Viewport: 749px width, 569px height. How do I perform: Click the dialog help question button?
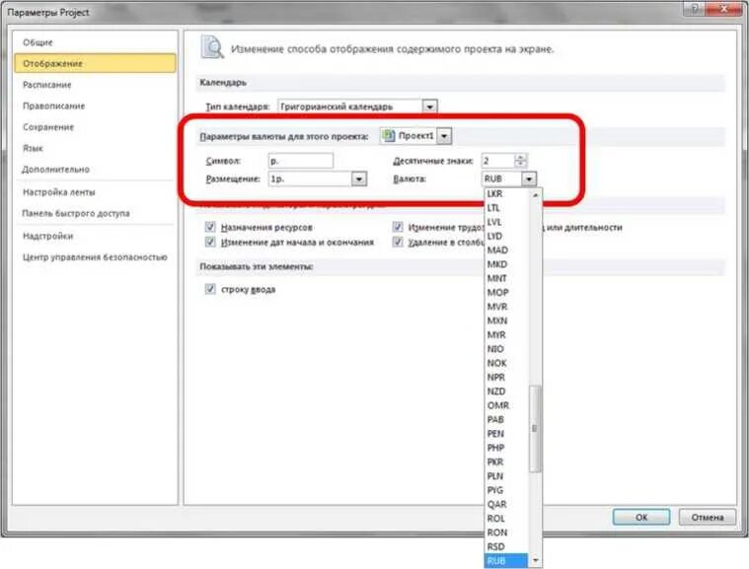pos(695,9)
